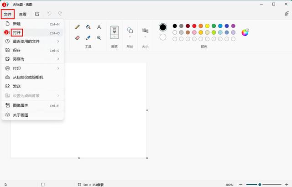Select the Eraser tool
This screenshot has width=292, height=187.
pos(77,38)
